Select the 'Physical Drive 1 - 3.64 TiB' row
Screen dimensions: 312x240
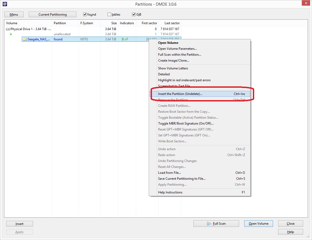[x=93, y=29]
